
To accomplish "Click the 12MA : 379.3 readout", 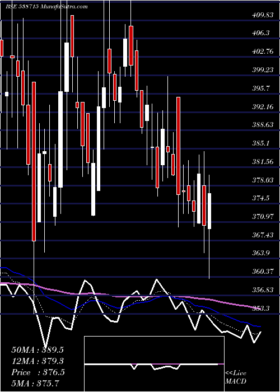I will pos(38,361).
